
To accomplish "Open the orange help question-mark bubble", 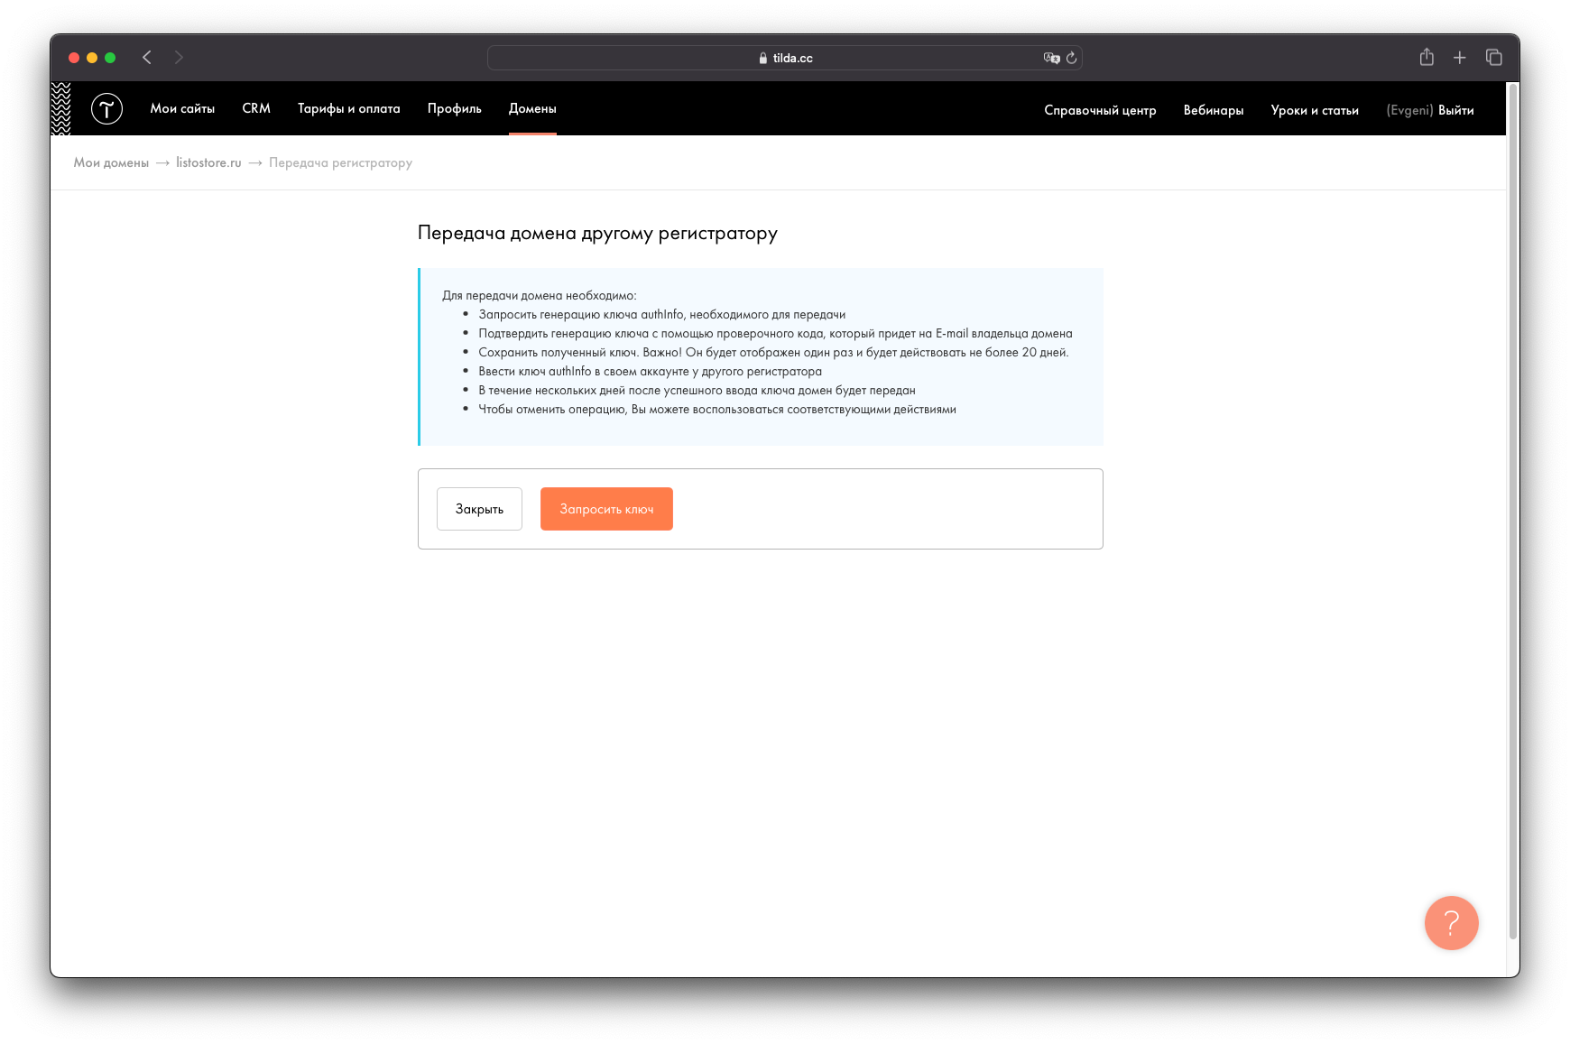I will click(1451, 922).
